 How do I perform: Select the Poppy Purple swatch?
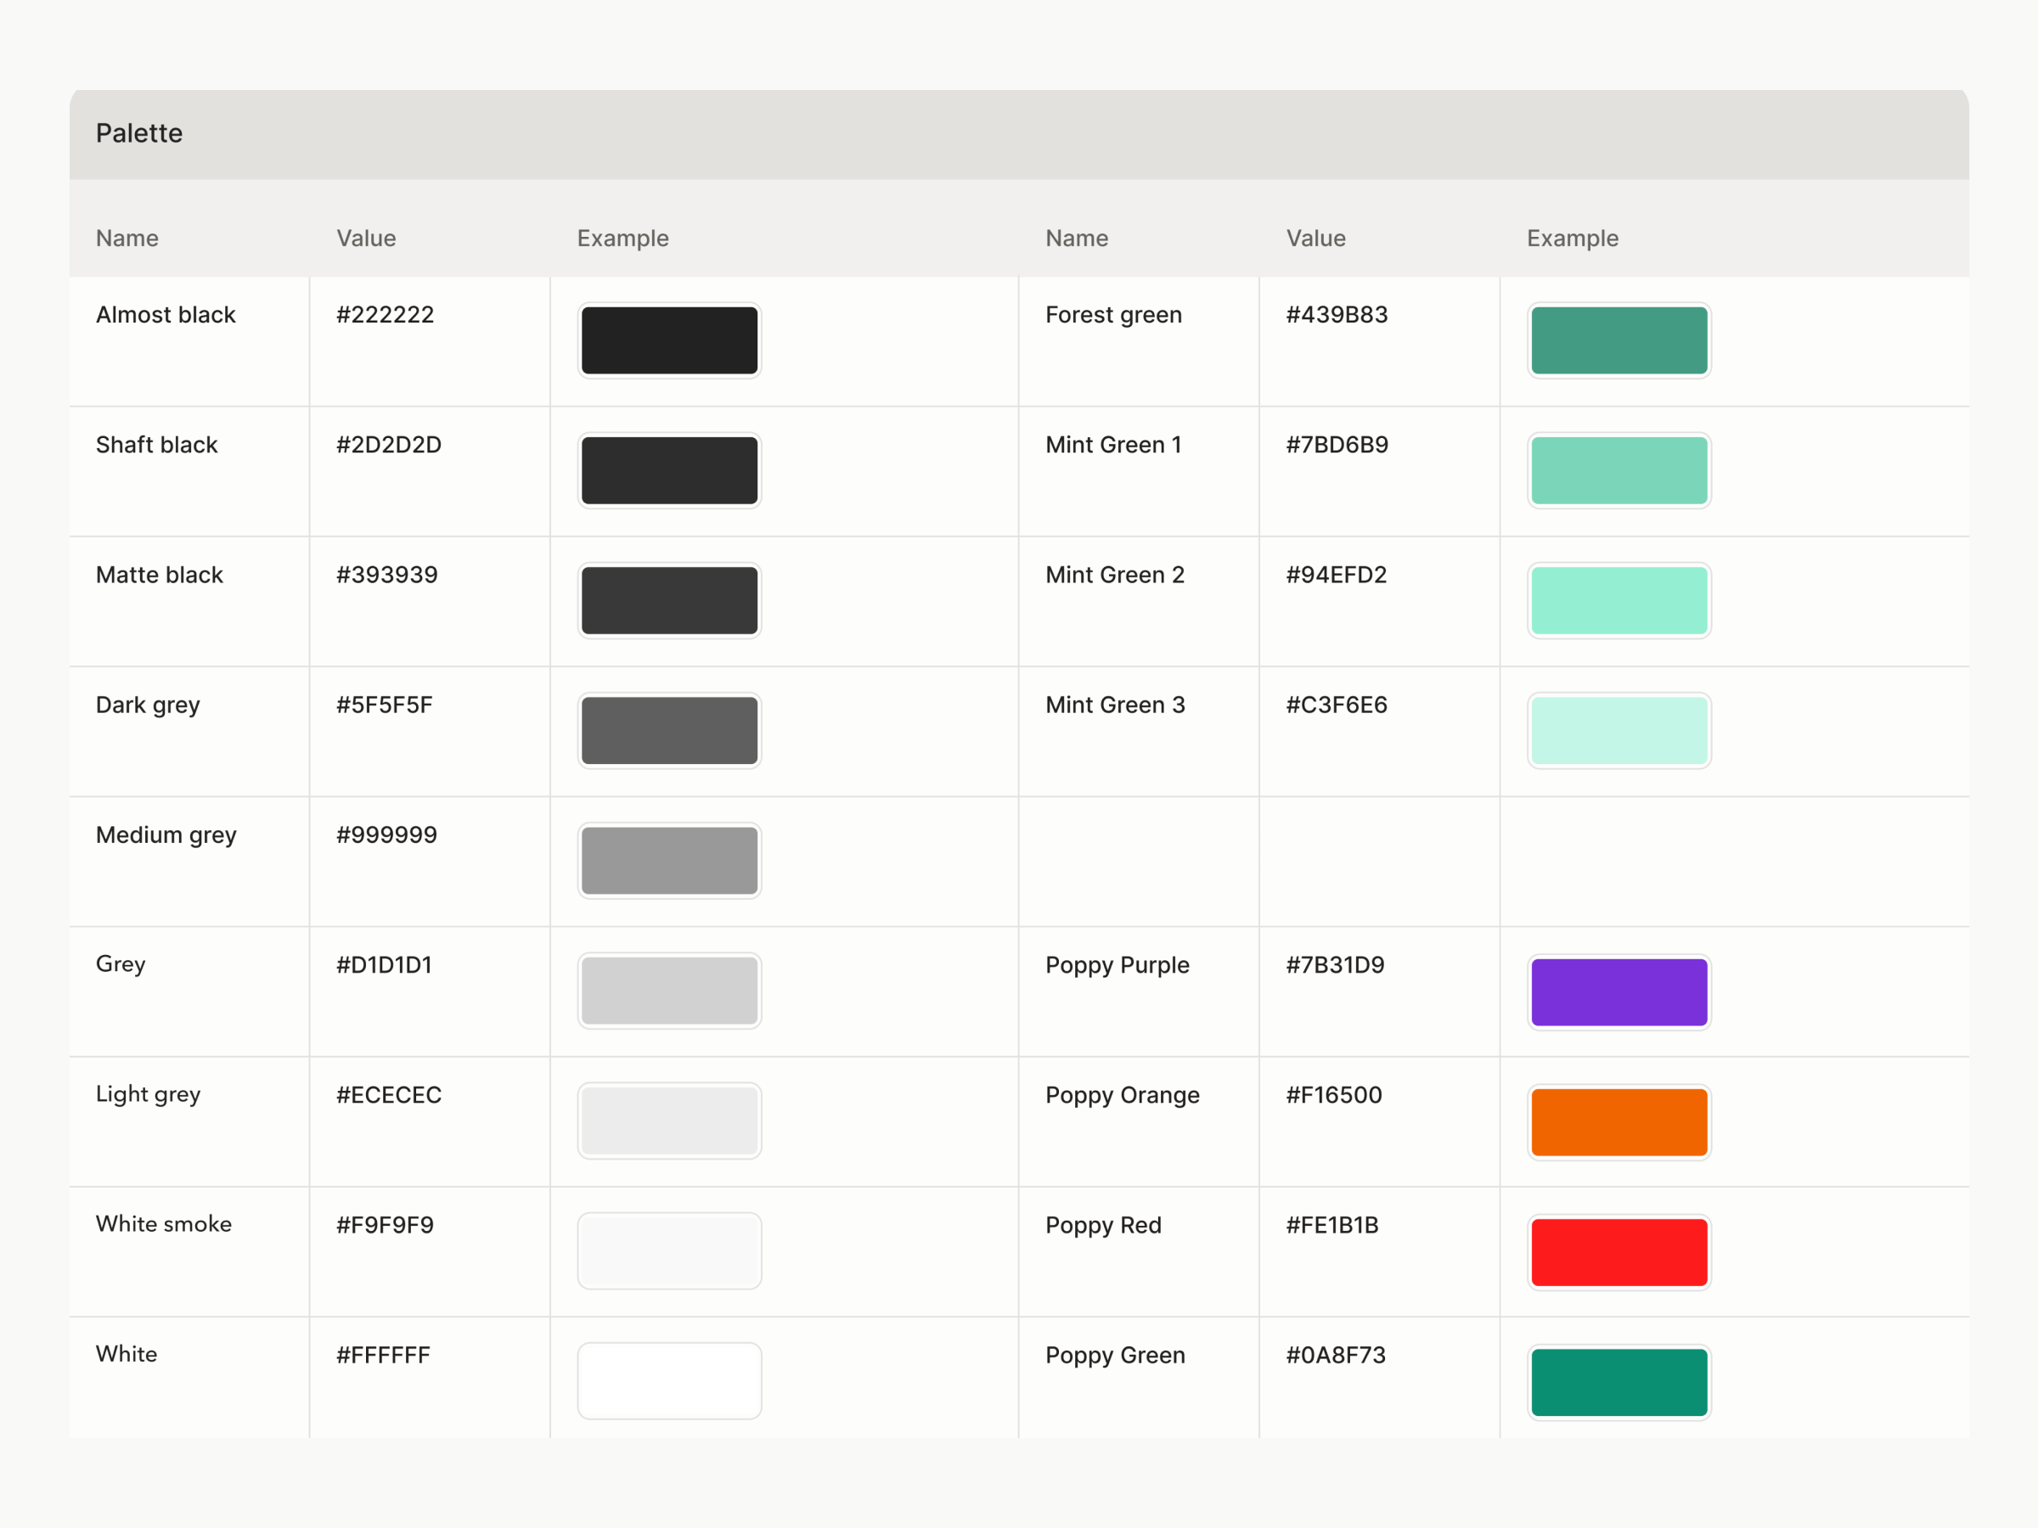1619,992
